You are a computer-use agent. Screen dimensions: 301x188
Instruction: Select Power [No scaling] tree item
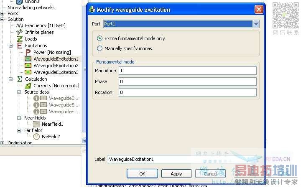pos(52,52)
